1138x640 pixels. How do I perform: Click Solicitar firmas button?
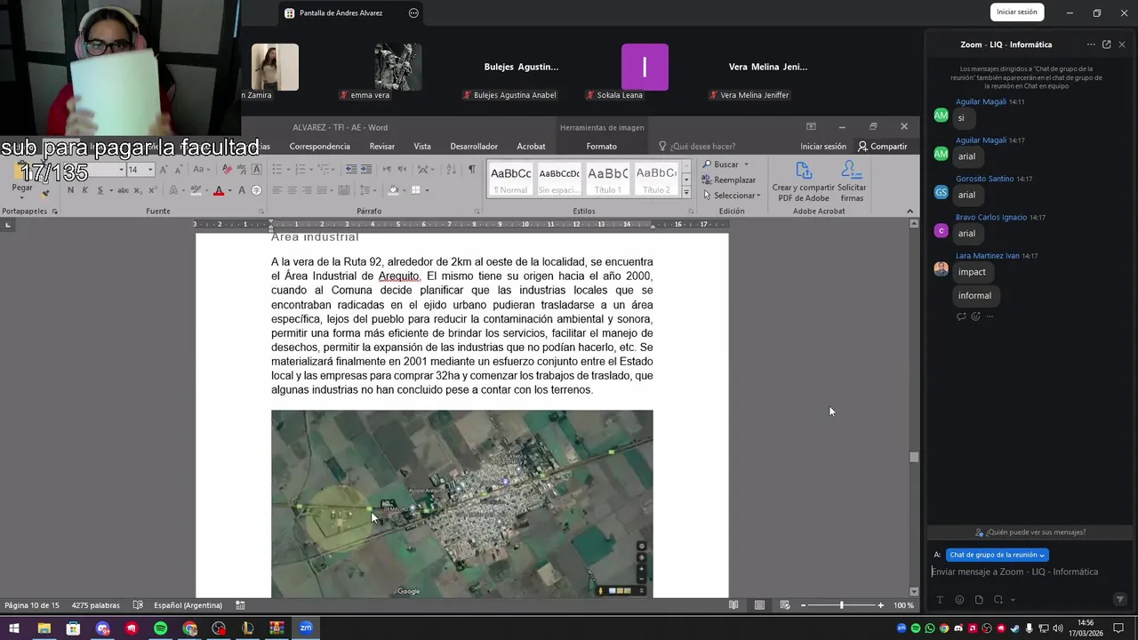[852, 181]
